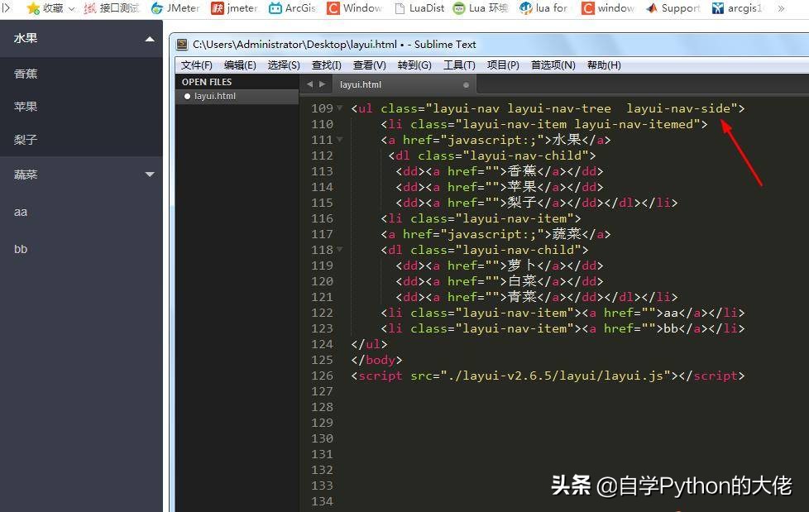Place cursor on the closing </body> tag
This screenshot has height=512, width=809.
click(376, 360)
